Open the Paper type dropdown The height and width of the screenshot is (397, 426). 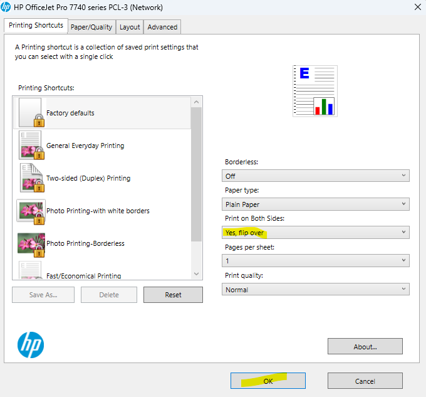pyautogui.click(x=315, y=204)
